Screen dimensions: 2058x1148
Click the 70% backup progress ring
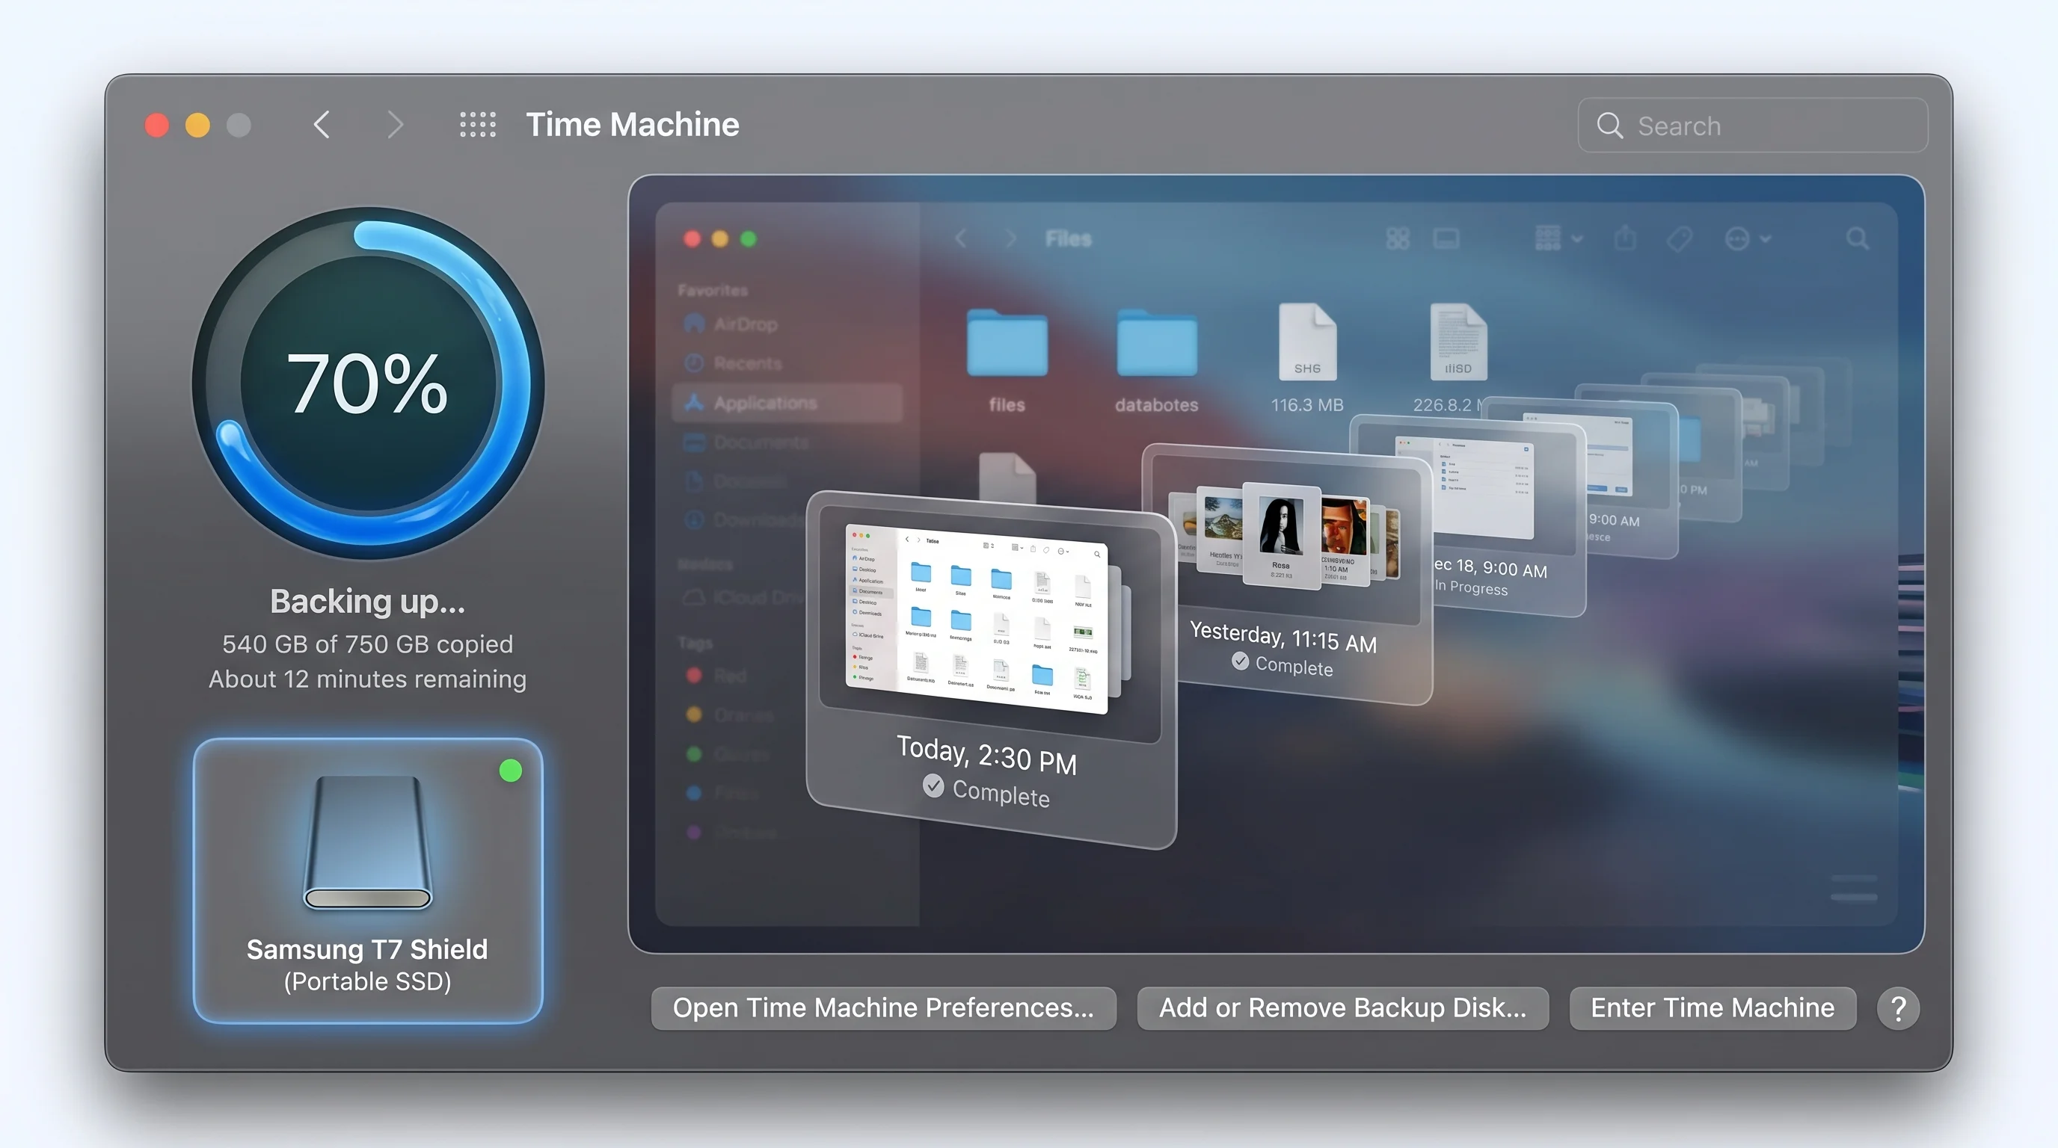pos(368,383)
